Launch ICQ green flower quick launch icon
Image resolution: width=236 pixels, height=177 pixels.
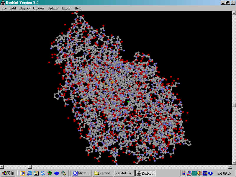pos(50,173)
